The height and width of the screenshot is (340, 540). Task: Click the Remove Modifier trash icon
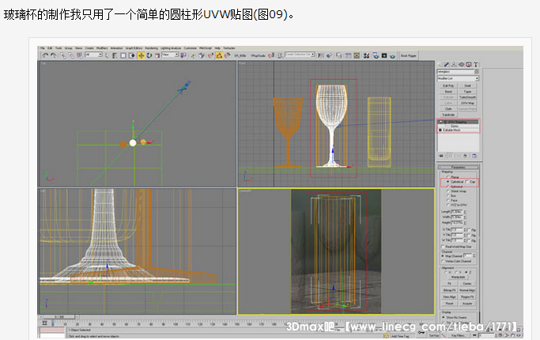[465, 156]
